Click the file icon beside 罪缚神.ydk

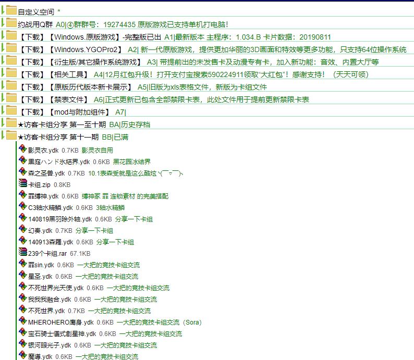(23, 194)
